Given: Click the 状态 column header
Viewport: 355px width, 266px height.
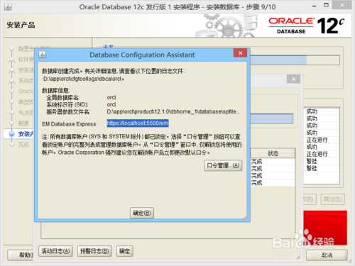Looking at the screenshot, I should (x=273, y=153).
